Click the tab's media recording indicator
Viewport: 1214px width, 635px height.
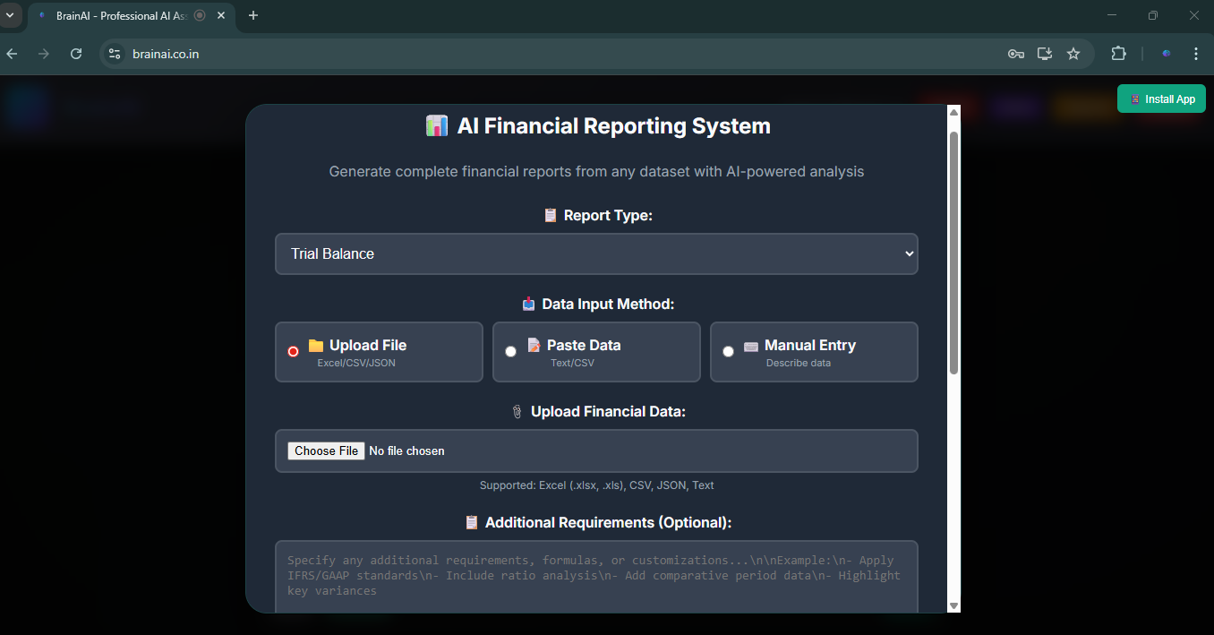point(200,15)
